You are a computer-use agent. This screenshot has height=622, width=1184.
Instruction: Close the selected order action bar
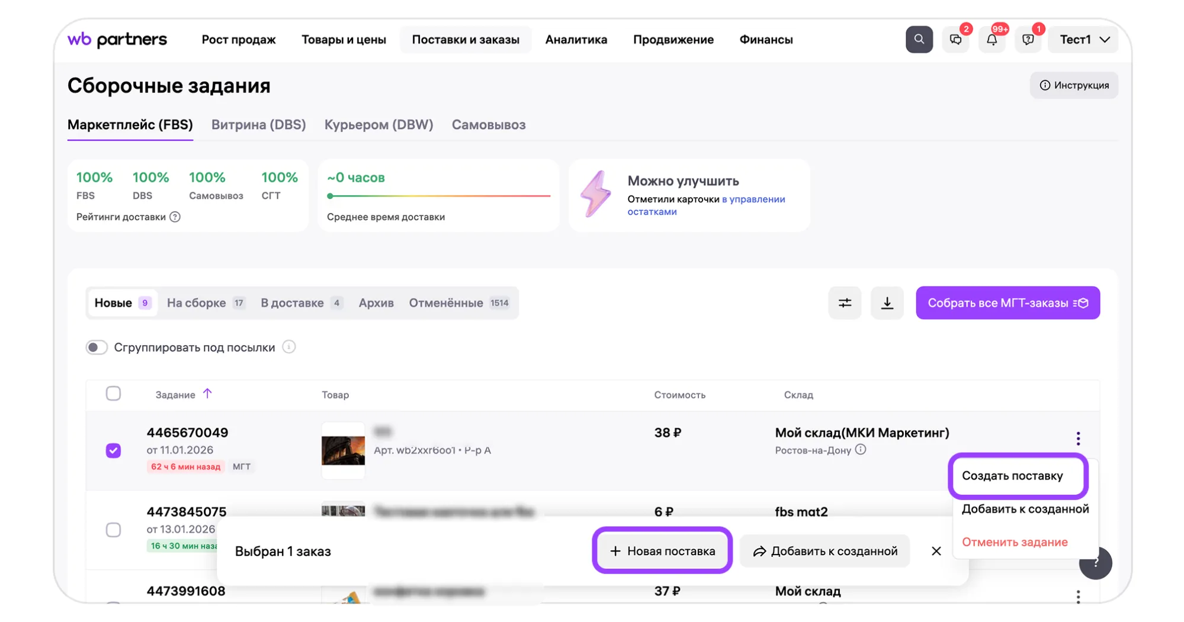coord(936,551)
